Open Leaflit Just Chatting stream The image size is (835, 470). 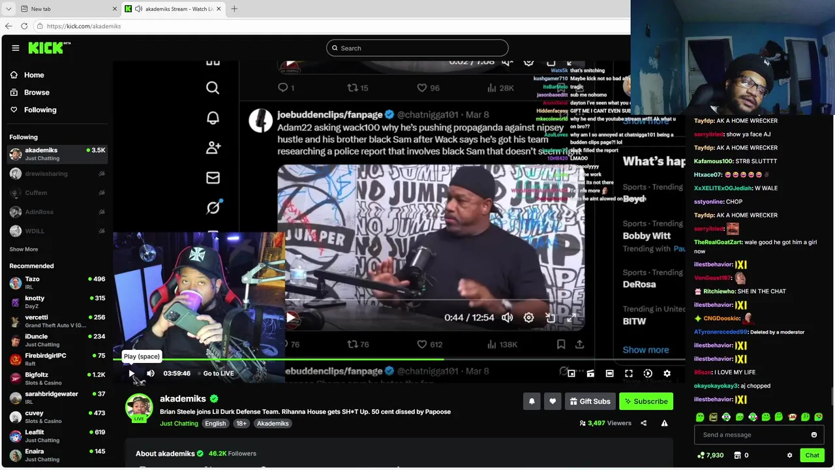57,436
